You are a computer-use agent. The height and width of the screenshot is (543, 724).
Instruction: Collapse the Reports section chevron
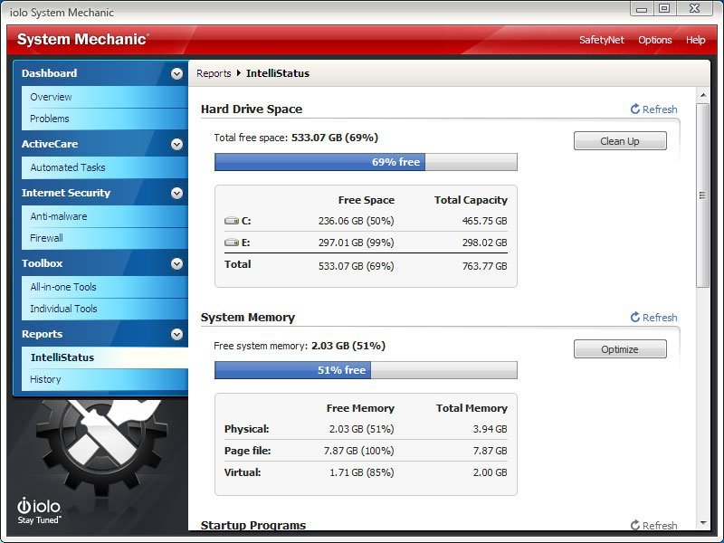pos(176,335)
